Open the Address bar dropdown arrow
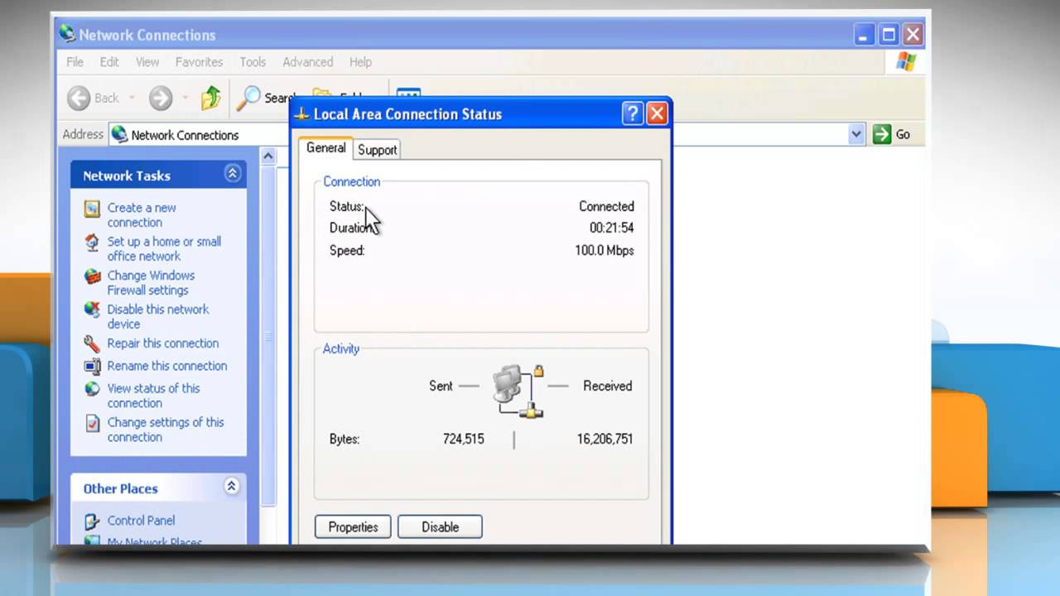The width and height of the screenshot is (1060, 596). 856,134
